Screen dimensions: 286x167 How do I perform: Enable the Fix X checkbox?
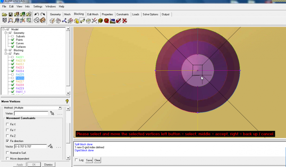tap(8, 124)
